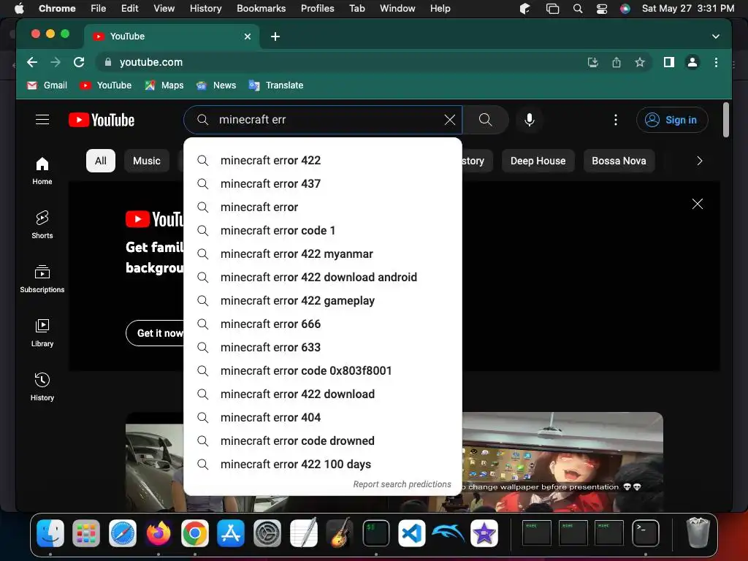
Task: Open Library from sidebar
Action: click(42, 332)
